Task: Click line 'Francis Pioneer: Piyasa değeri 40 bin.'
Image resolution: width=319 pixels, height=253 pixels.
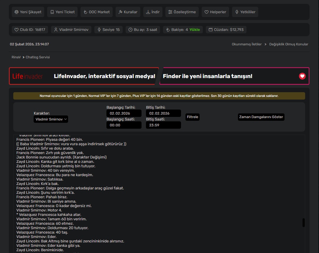Action: pos(50,140)
